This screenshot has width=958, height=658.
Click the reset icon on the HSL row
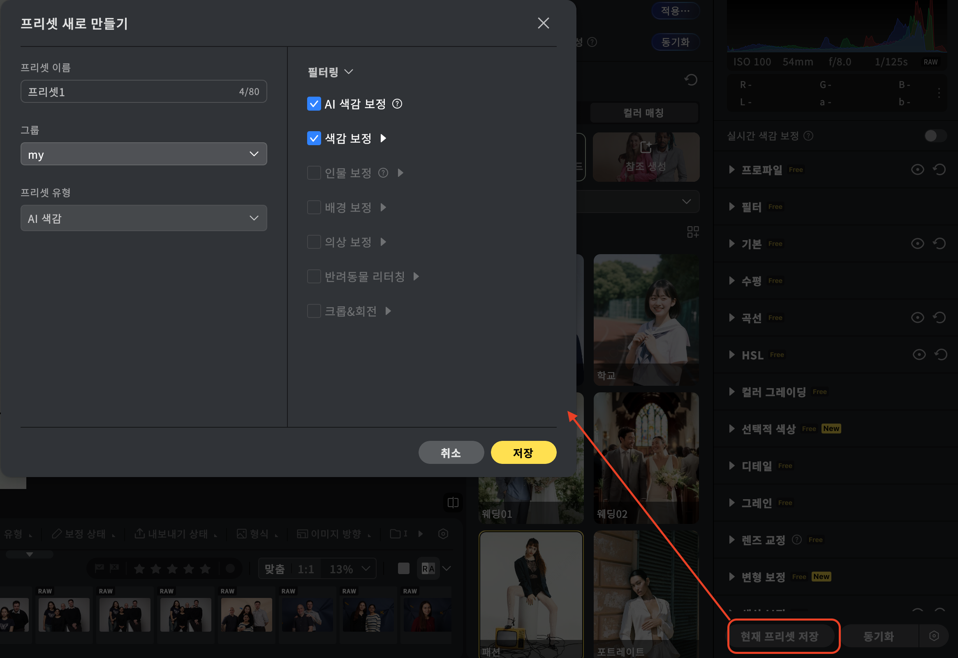click(x=941, y=354)
